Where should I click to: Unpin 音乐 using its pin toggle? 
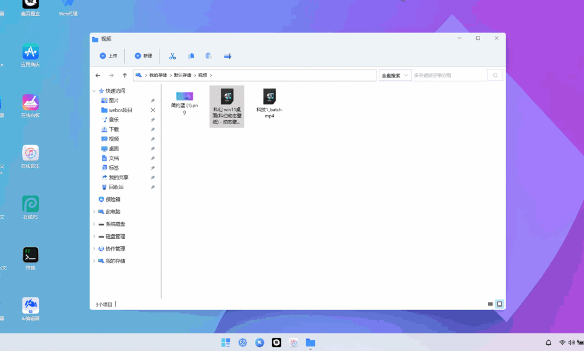pyautogui.click(x=153, y=120)
